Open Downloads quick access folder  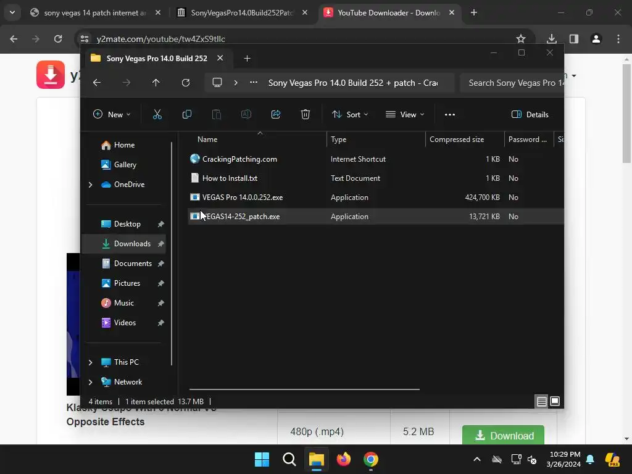(124, 244)
